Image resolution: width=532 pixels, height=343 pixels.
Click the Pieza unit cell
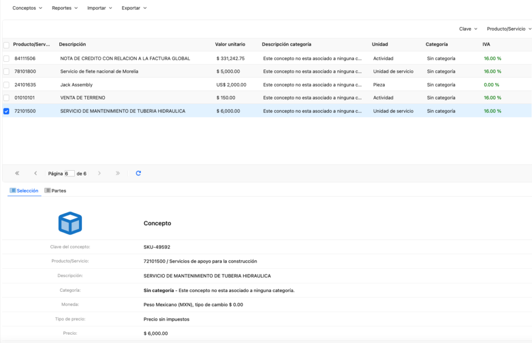[x=379, y=85]
